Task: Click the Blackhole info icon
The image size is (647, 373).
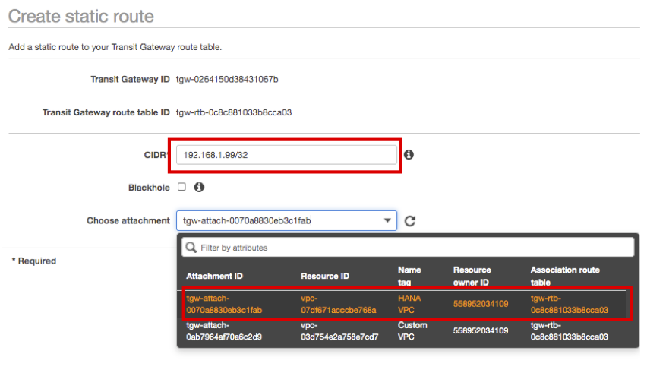Action: 199,187
